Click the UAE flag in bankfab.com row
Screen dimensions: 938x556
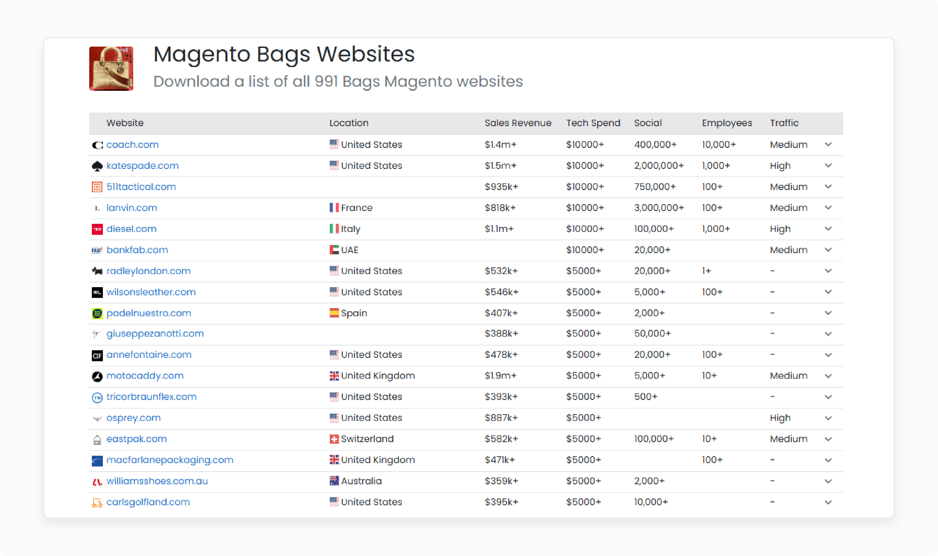[x=334, y=249]
